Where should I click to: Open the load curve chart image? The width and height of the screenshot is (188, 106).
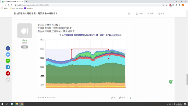[81, 60]
